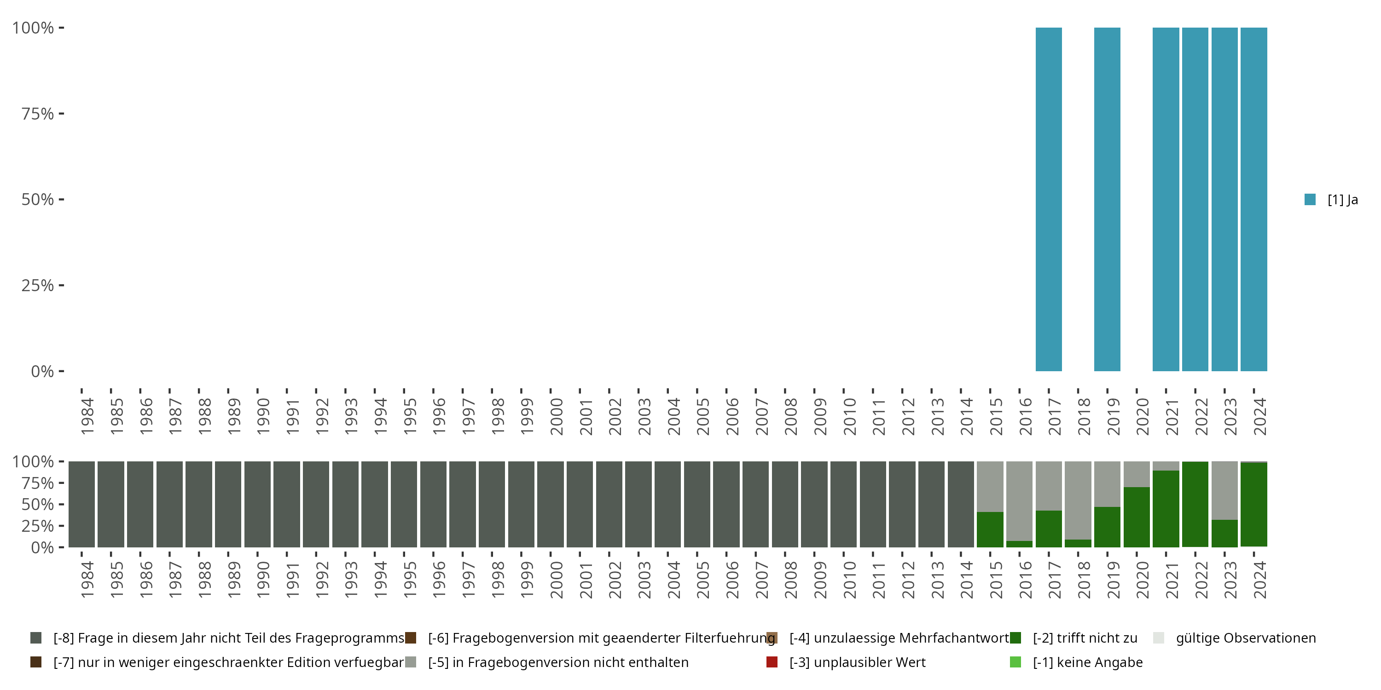
Task: Click the [-5] gray legend swatch
Action: [411, 661]
